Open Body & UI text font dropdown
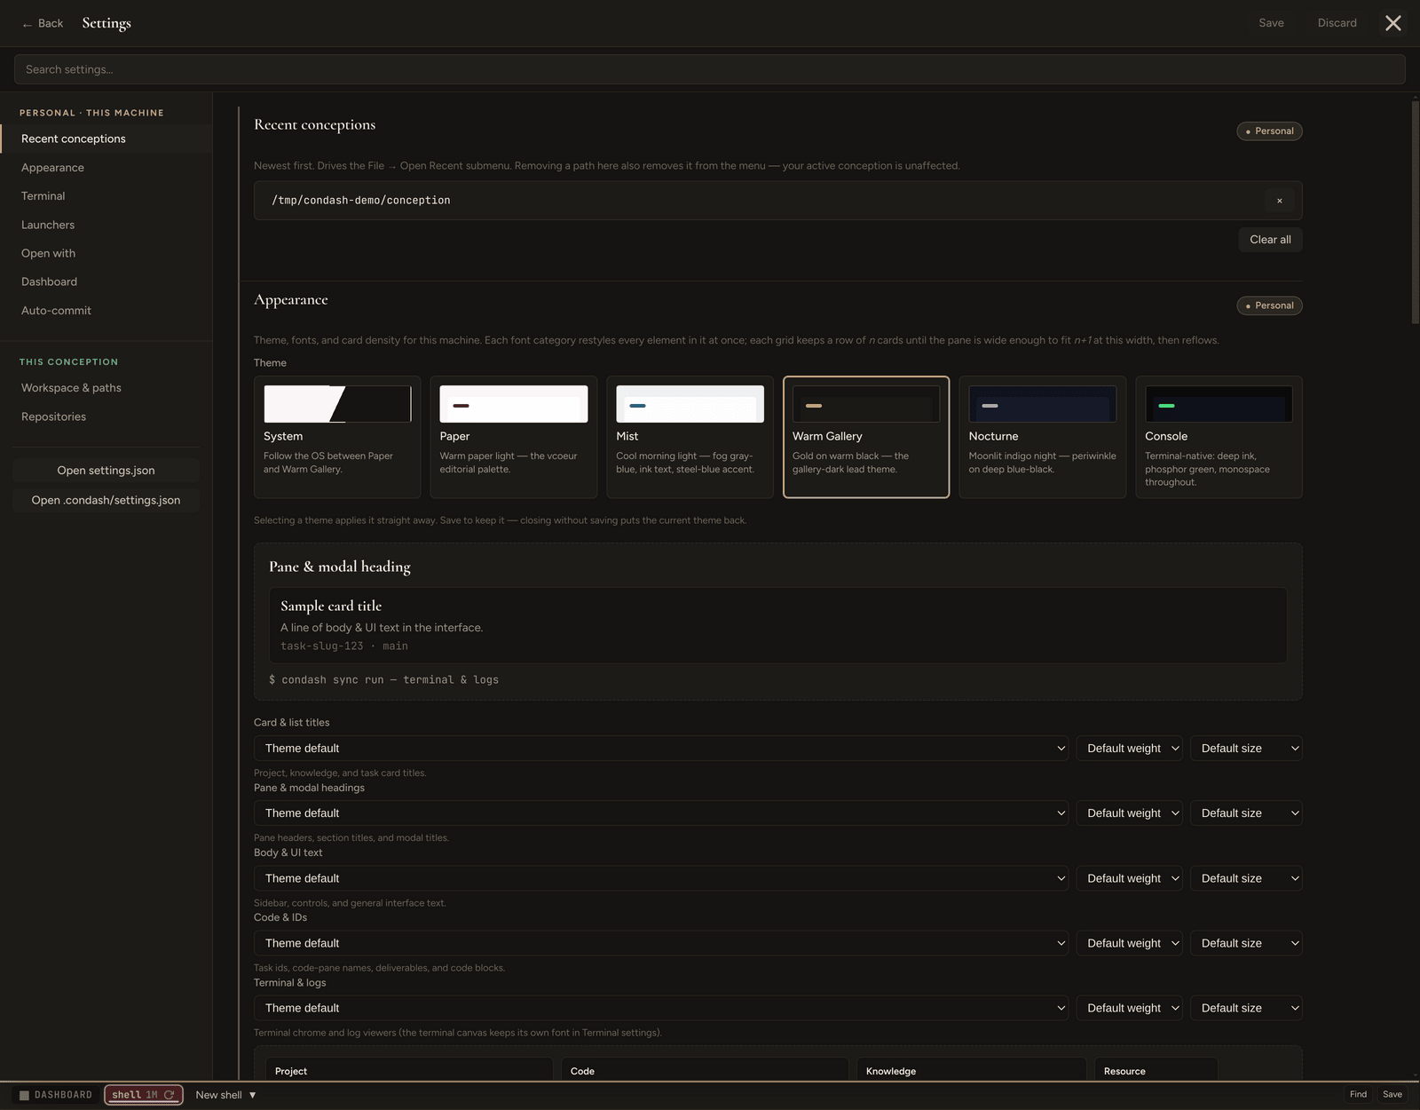Image resolution: width=1420 pixels, height=1110 pixels. click(x=661, y=878)
